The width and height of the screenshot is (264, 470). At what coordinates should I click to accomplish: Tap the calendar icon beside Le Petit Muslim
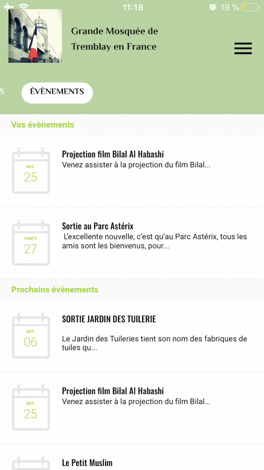(x=31, y=463)
